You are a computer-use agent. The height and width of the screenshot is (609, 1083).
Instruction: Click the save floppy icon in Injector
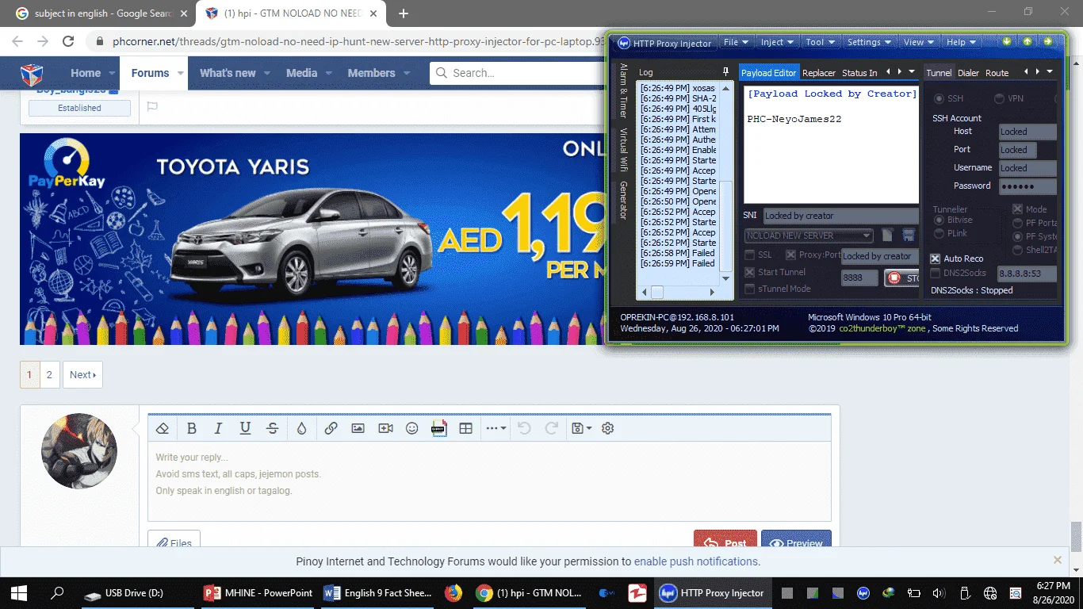(x=909, y=236)
